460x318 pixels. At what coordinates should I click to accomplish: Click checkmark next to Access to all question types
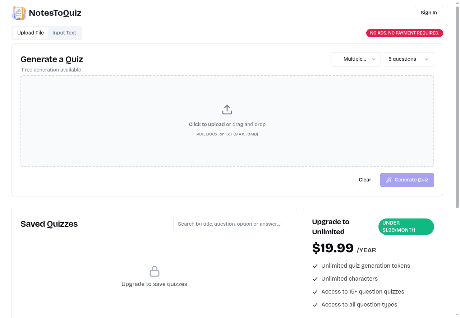coord(315,305)
